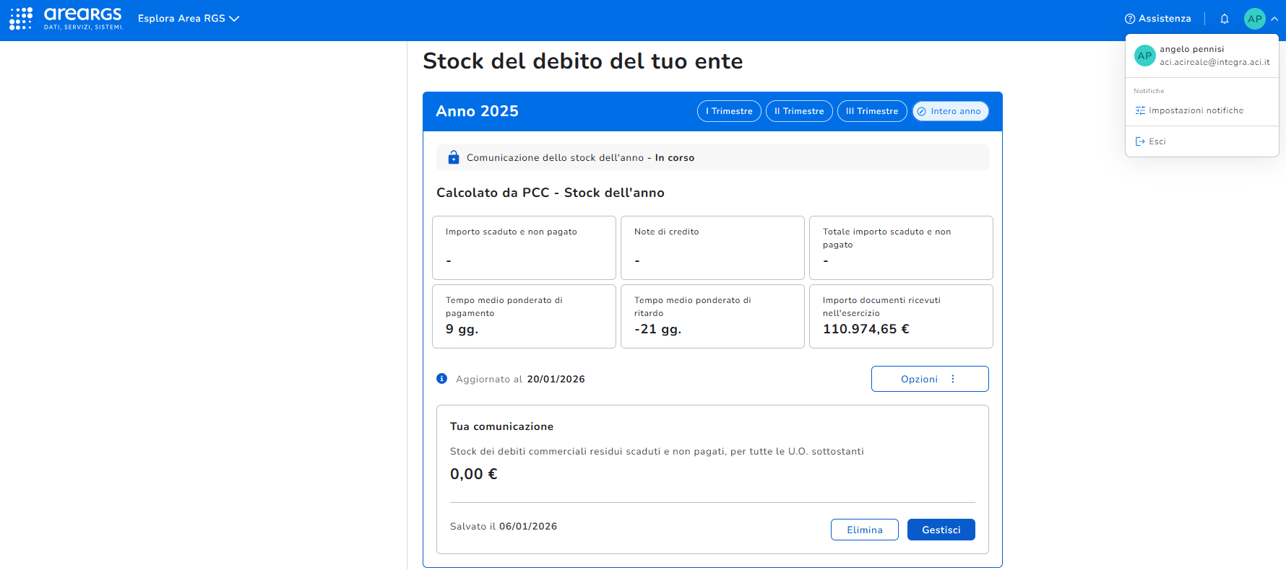Image resolution: width=1286 pixels, height=570 pixels.
Task: Click the areaRGS logo
Action: click(83, 18)
